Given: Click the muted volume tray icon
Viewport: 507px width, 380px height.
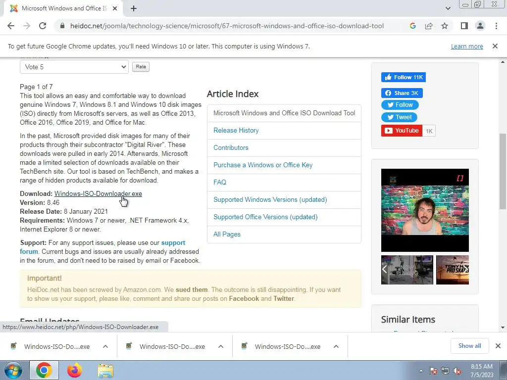Looking at the screenshot, I should click(x=457, y=371).
